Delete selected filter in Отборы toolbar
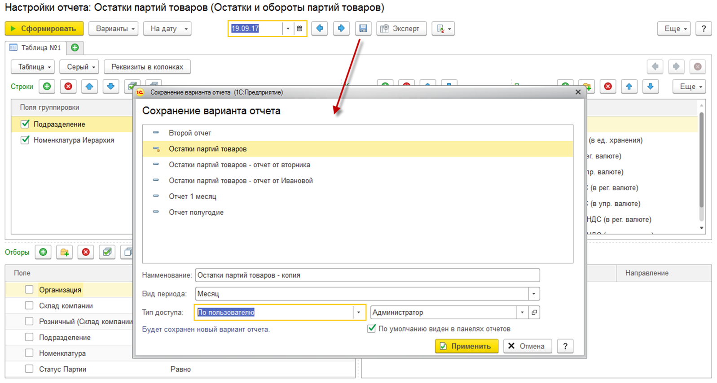This screenshot has width=717, height=383. click(86, 252)
